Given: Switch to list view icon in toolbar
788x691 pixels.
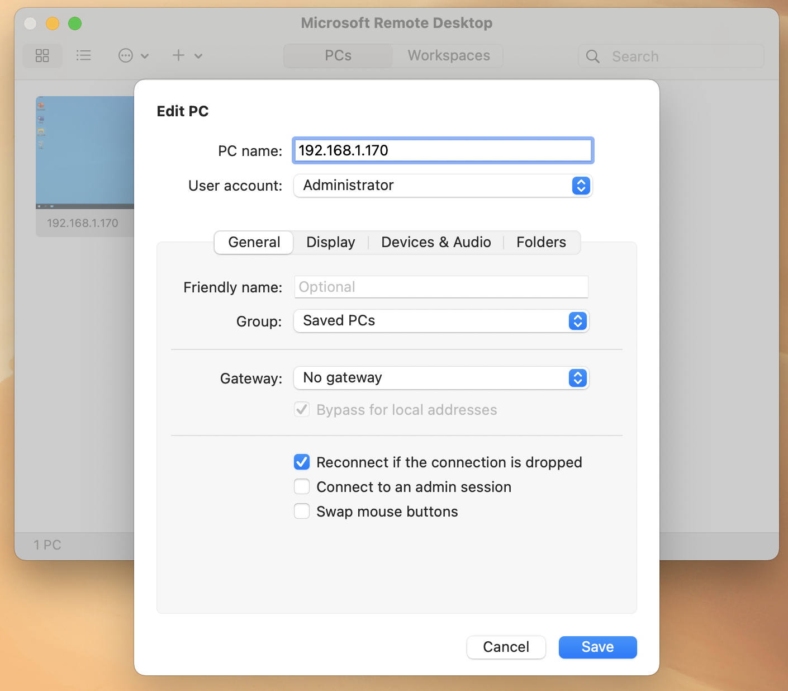Looking at the screenshot, I should [83, 55].
